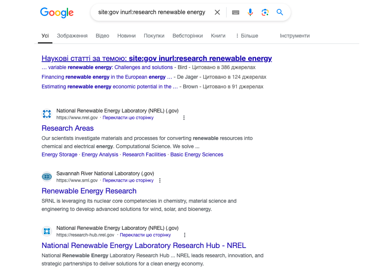Switch to the Зображення tab
373x271 pixels.
[72, 36]
